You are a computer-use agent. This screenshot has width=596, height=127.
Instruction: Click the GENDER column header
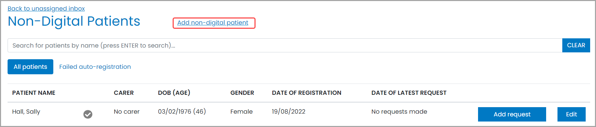click(242, 93)
